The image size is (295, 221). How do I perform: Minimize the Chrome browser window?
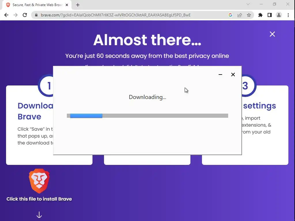coord(261,4)
